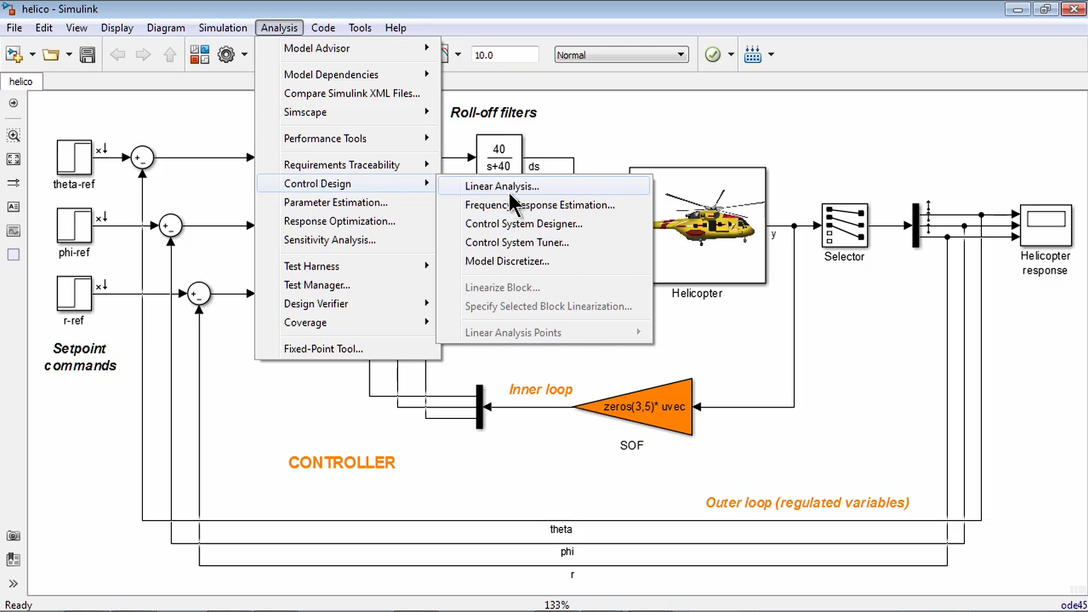Open the Update Diagram dropdown arrow
The image size is (1088, 612).
point(731,55)
